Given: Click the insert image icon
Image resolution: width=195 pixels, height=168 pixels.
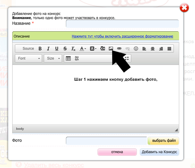Looking at the screenshot, I should click(x=111, y=49).
